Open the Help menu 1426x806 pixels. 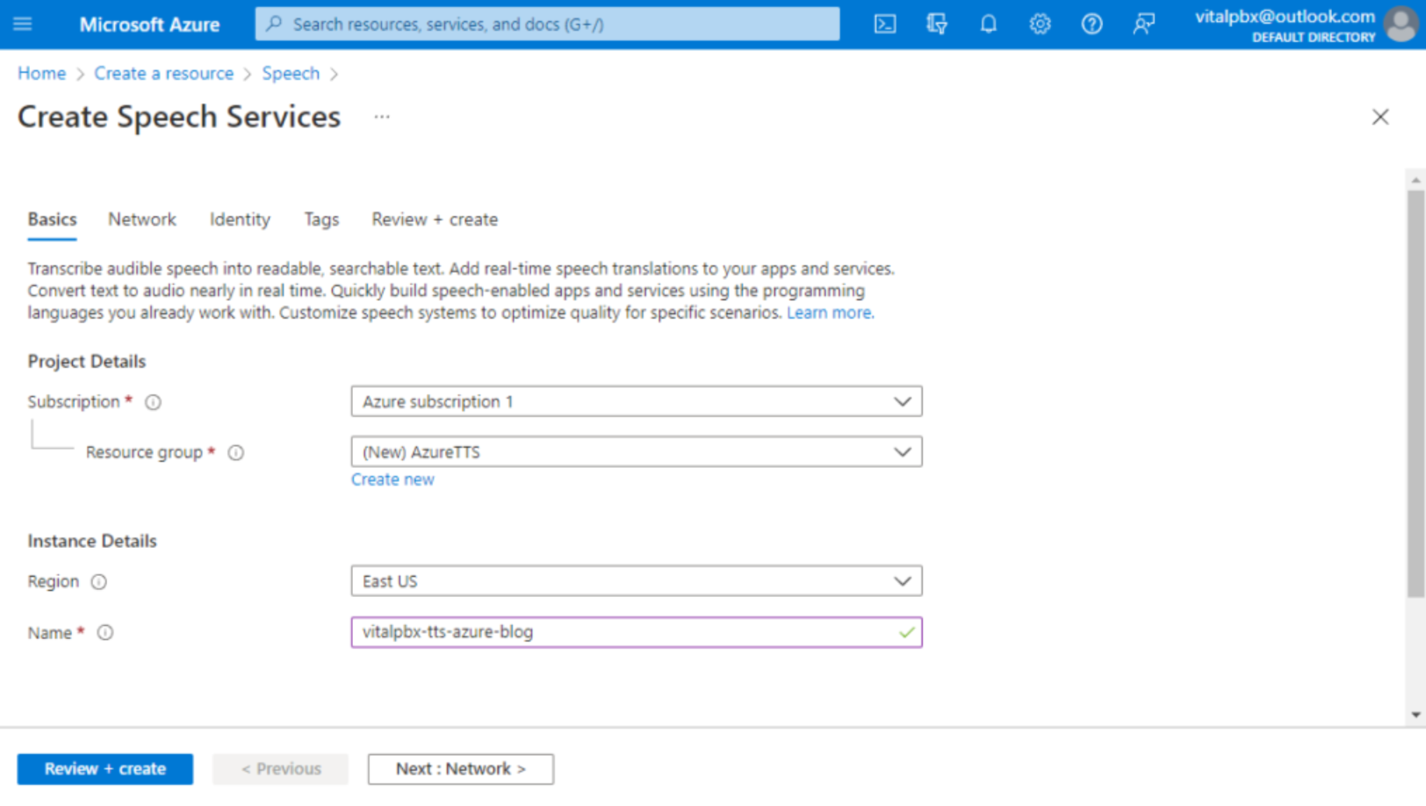pyautogui.click(x=1091, y=24)
